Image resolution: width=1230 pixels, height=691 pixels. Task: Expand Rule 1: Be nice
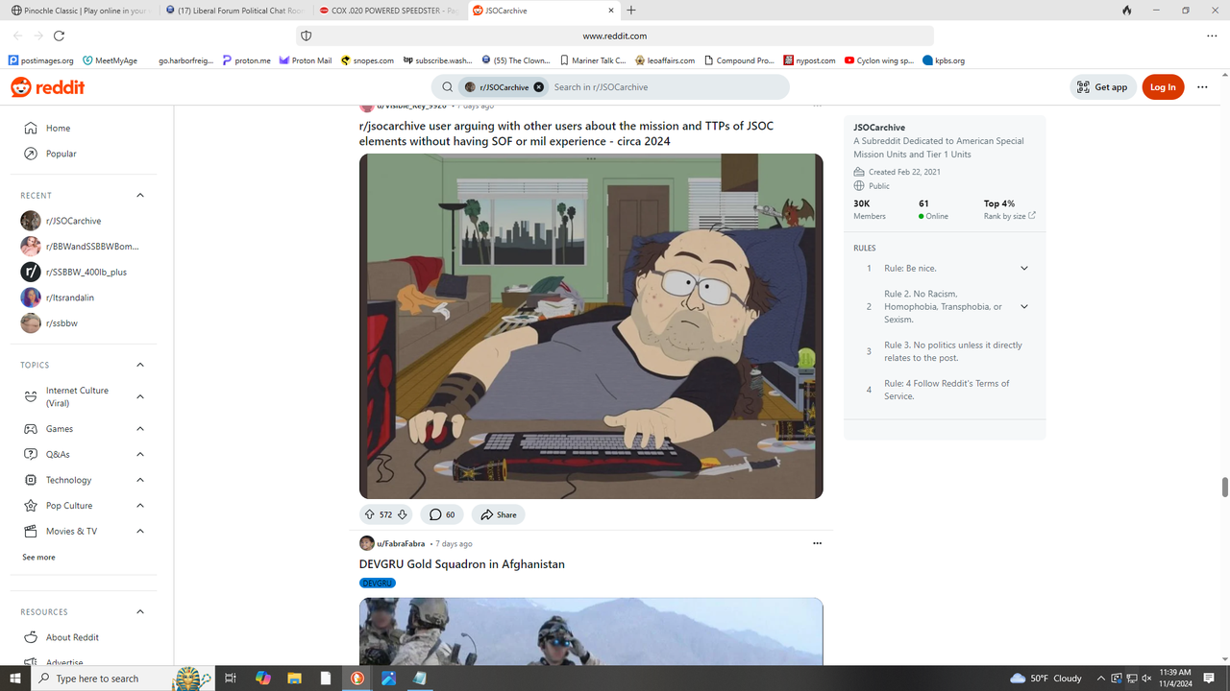pos(1024,268)
